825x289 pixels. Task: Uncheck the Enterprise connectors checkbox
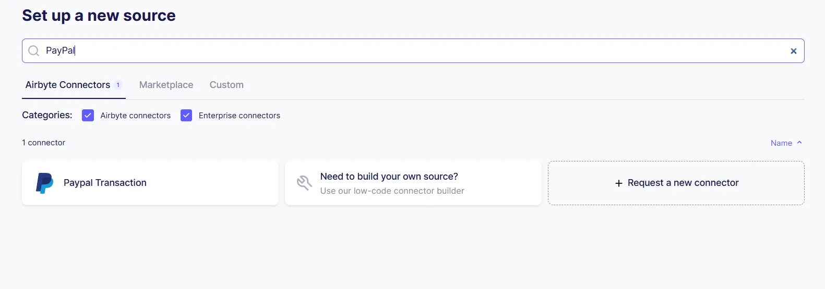[x=186, y=116]
